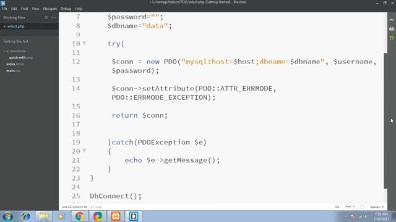
Task: Open the Extension Manager icon
Action: [392, 29]
